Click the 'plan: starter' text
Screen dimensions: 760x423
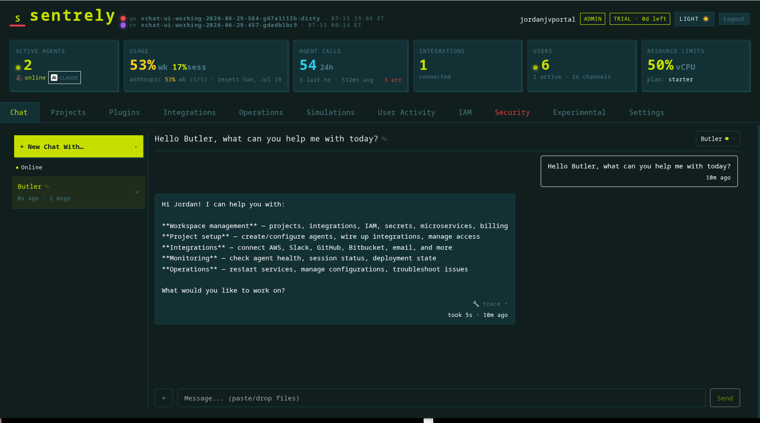[670, 80]
